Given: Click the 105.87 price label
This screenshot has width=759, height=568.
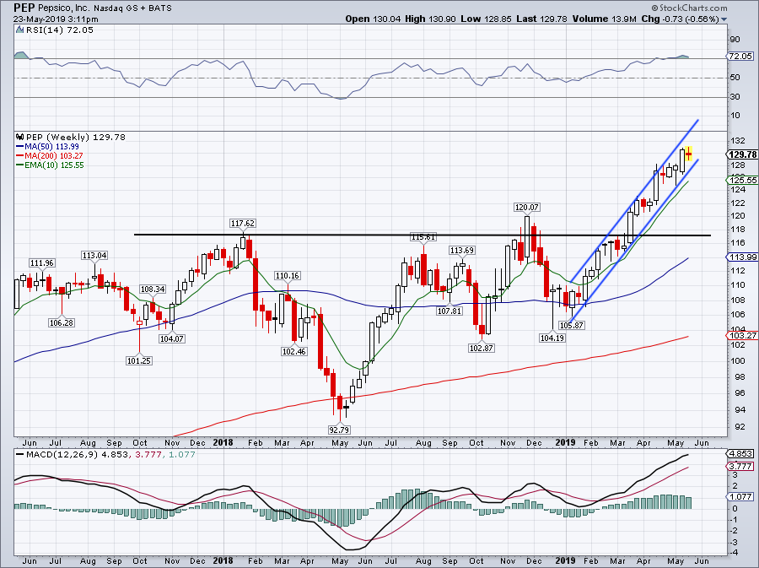Looking at the screenshot, I should click(572, 325).
